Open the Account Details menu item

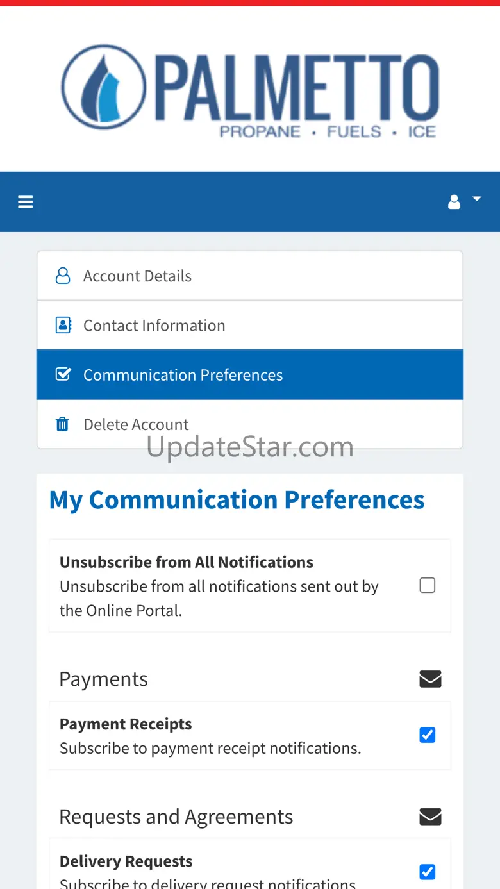[137, 276]
